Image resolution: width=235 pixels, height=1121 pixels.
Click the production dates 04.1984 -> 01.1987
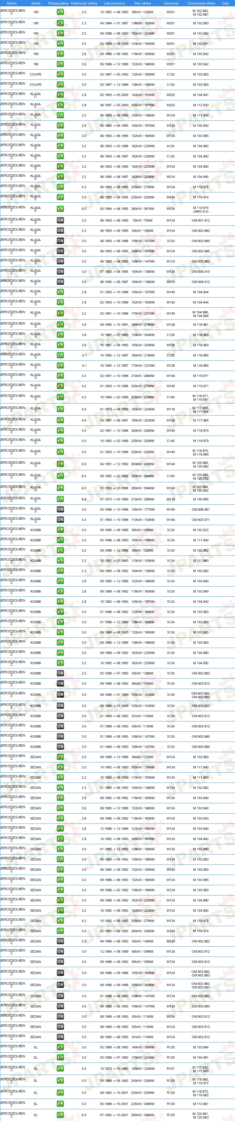(x=114, y=23)
